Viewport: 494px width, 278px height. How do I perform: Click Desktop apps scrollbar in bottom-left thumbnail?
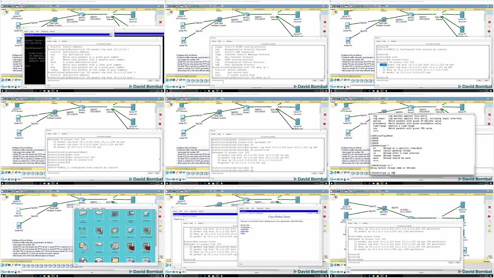pyautogui.click(x=156, y=236)
